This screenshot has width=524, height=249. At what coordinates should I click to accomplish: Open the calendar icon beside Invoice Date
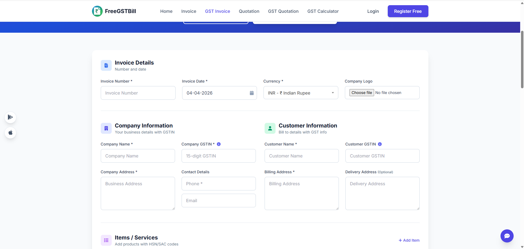(x=251, y=93)
